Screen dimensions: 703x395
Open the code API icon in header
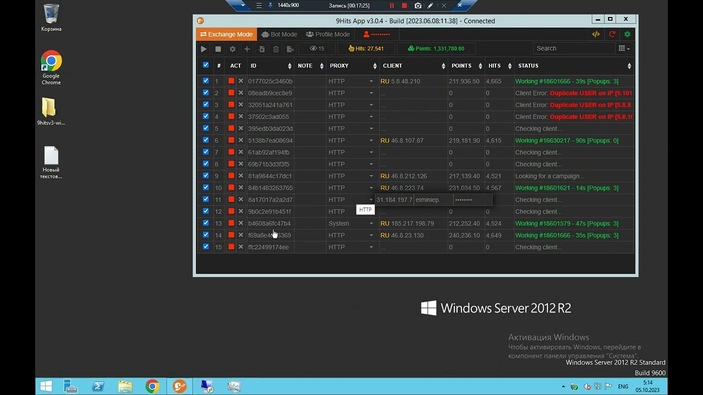596,34
